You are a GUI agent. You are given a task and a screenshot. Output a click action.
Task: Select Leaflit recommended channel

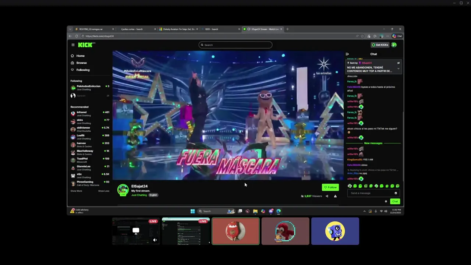90,137
